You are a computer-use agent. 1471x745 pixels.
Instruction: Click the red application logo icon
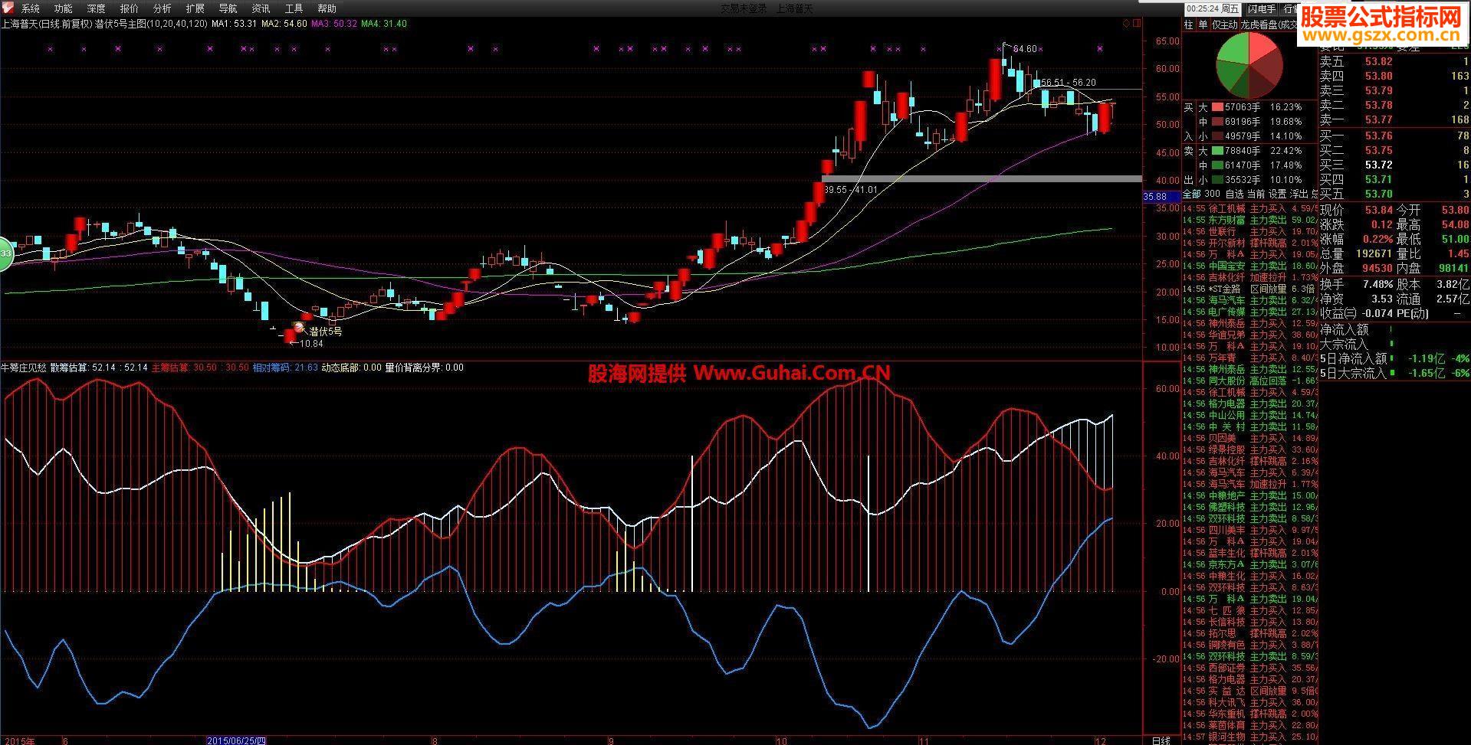(6, 8)
